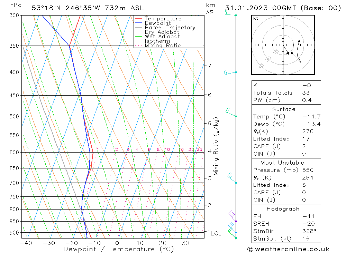The image size is (346, 253).
Task: Click the pink mixing ratio label 25
Action: click(x=200, y=149)
